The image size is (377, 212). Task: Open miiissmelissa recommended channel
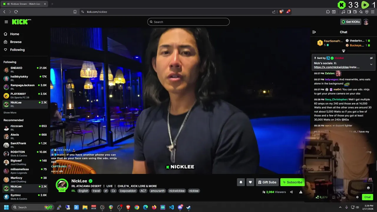(x=25, y=171)
